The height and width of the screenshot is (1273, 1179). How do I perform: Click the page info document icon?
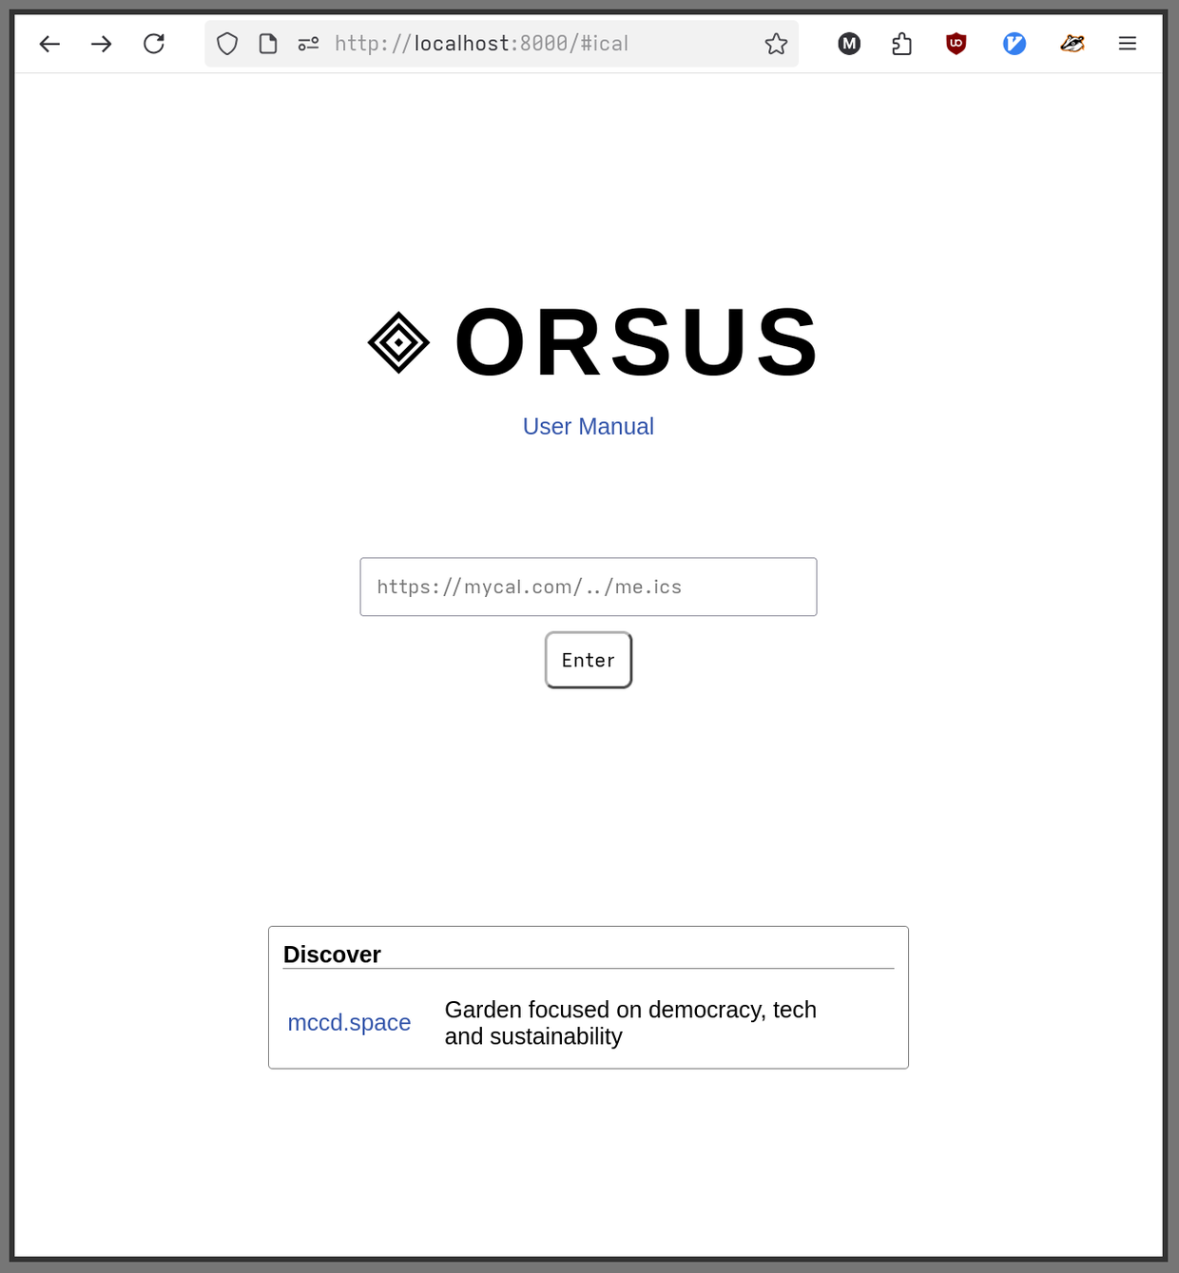point(268,44)
